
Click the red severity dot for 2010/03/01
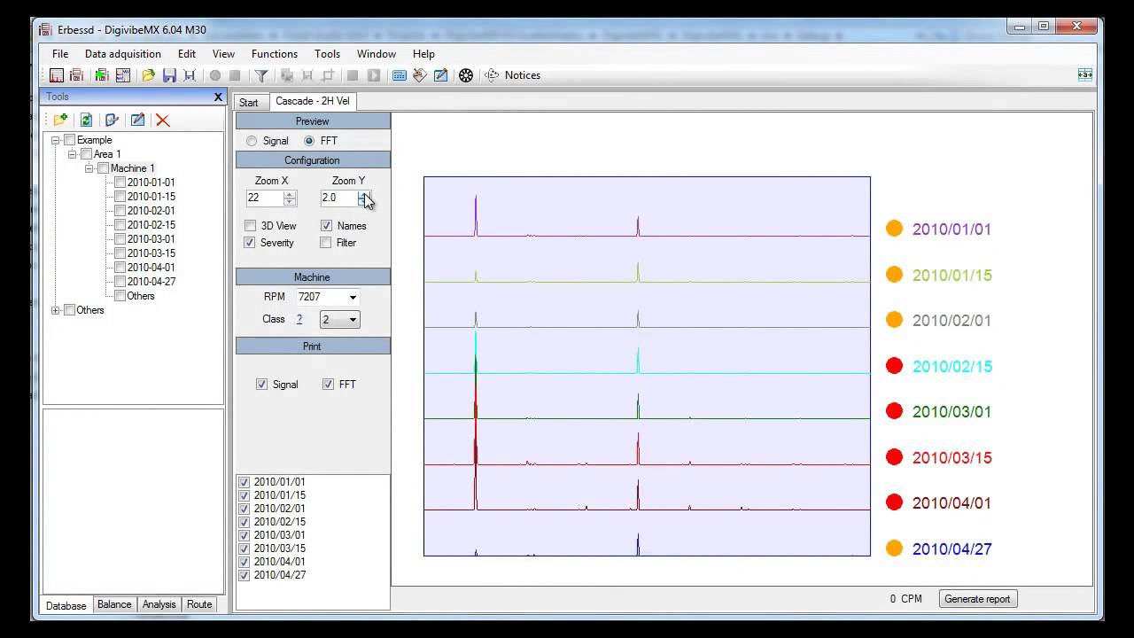click(894, 411)
